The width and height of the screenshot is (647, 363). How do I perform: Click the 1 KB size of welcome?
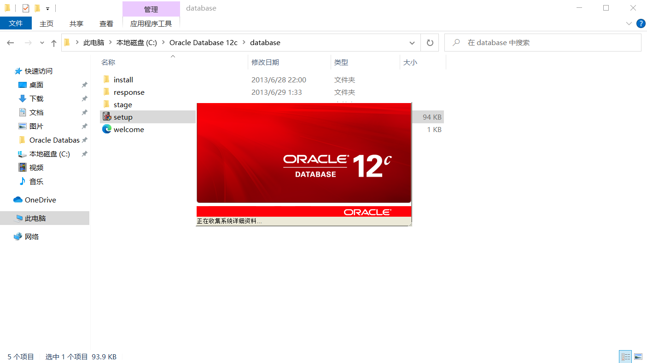pos(434,130)
